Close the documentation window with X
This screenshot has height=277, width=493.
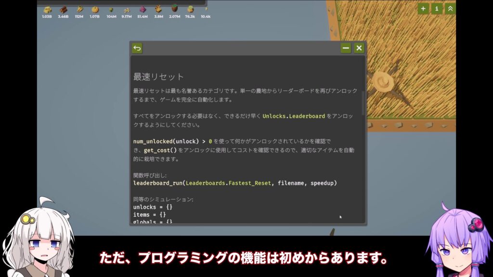pos(359,48)
